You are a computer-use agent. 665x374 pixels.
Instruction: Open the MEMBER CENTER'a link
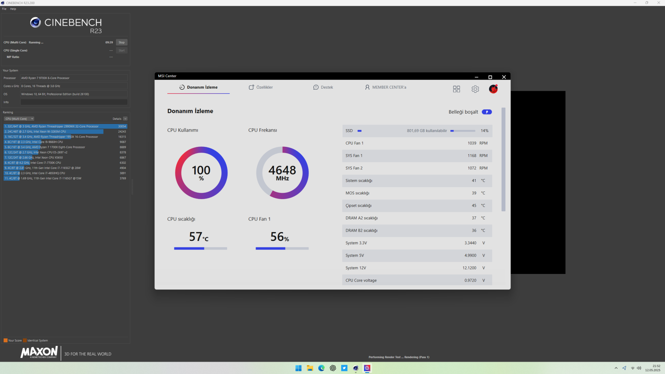[385, 87]
